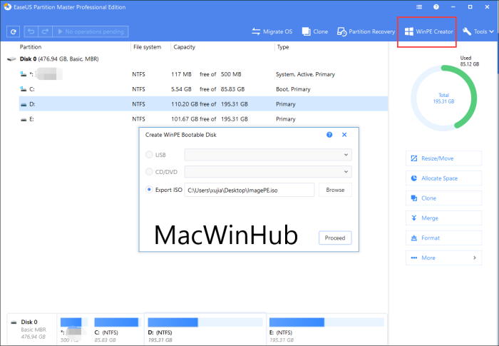Click the Partition column header
The image size is (499, 346).
coord(31,47)
